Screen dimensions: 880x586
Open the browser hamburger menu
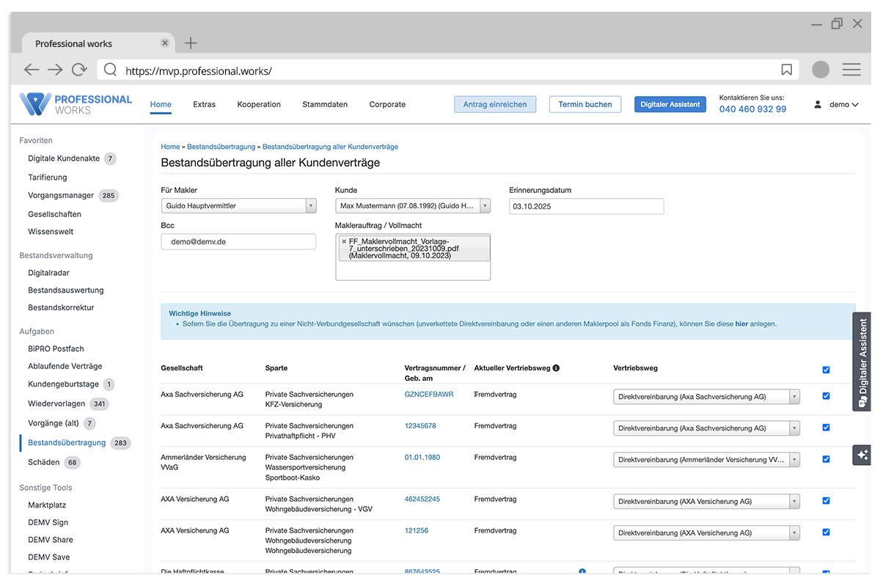click(851, 70)
